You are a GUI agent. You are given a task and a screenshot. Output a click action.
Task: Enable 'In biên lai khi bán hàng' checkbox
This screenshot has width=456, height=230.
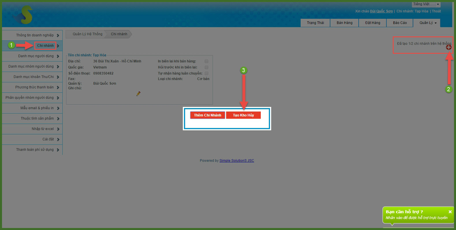pyautogui.click(x=206, y=61)
